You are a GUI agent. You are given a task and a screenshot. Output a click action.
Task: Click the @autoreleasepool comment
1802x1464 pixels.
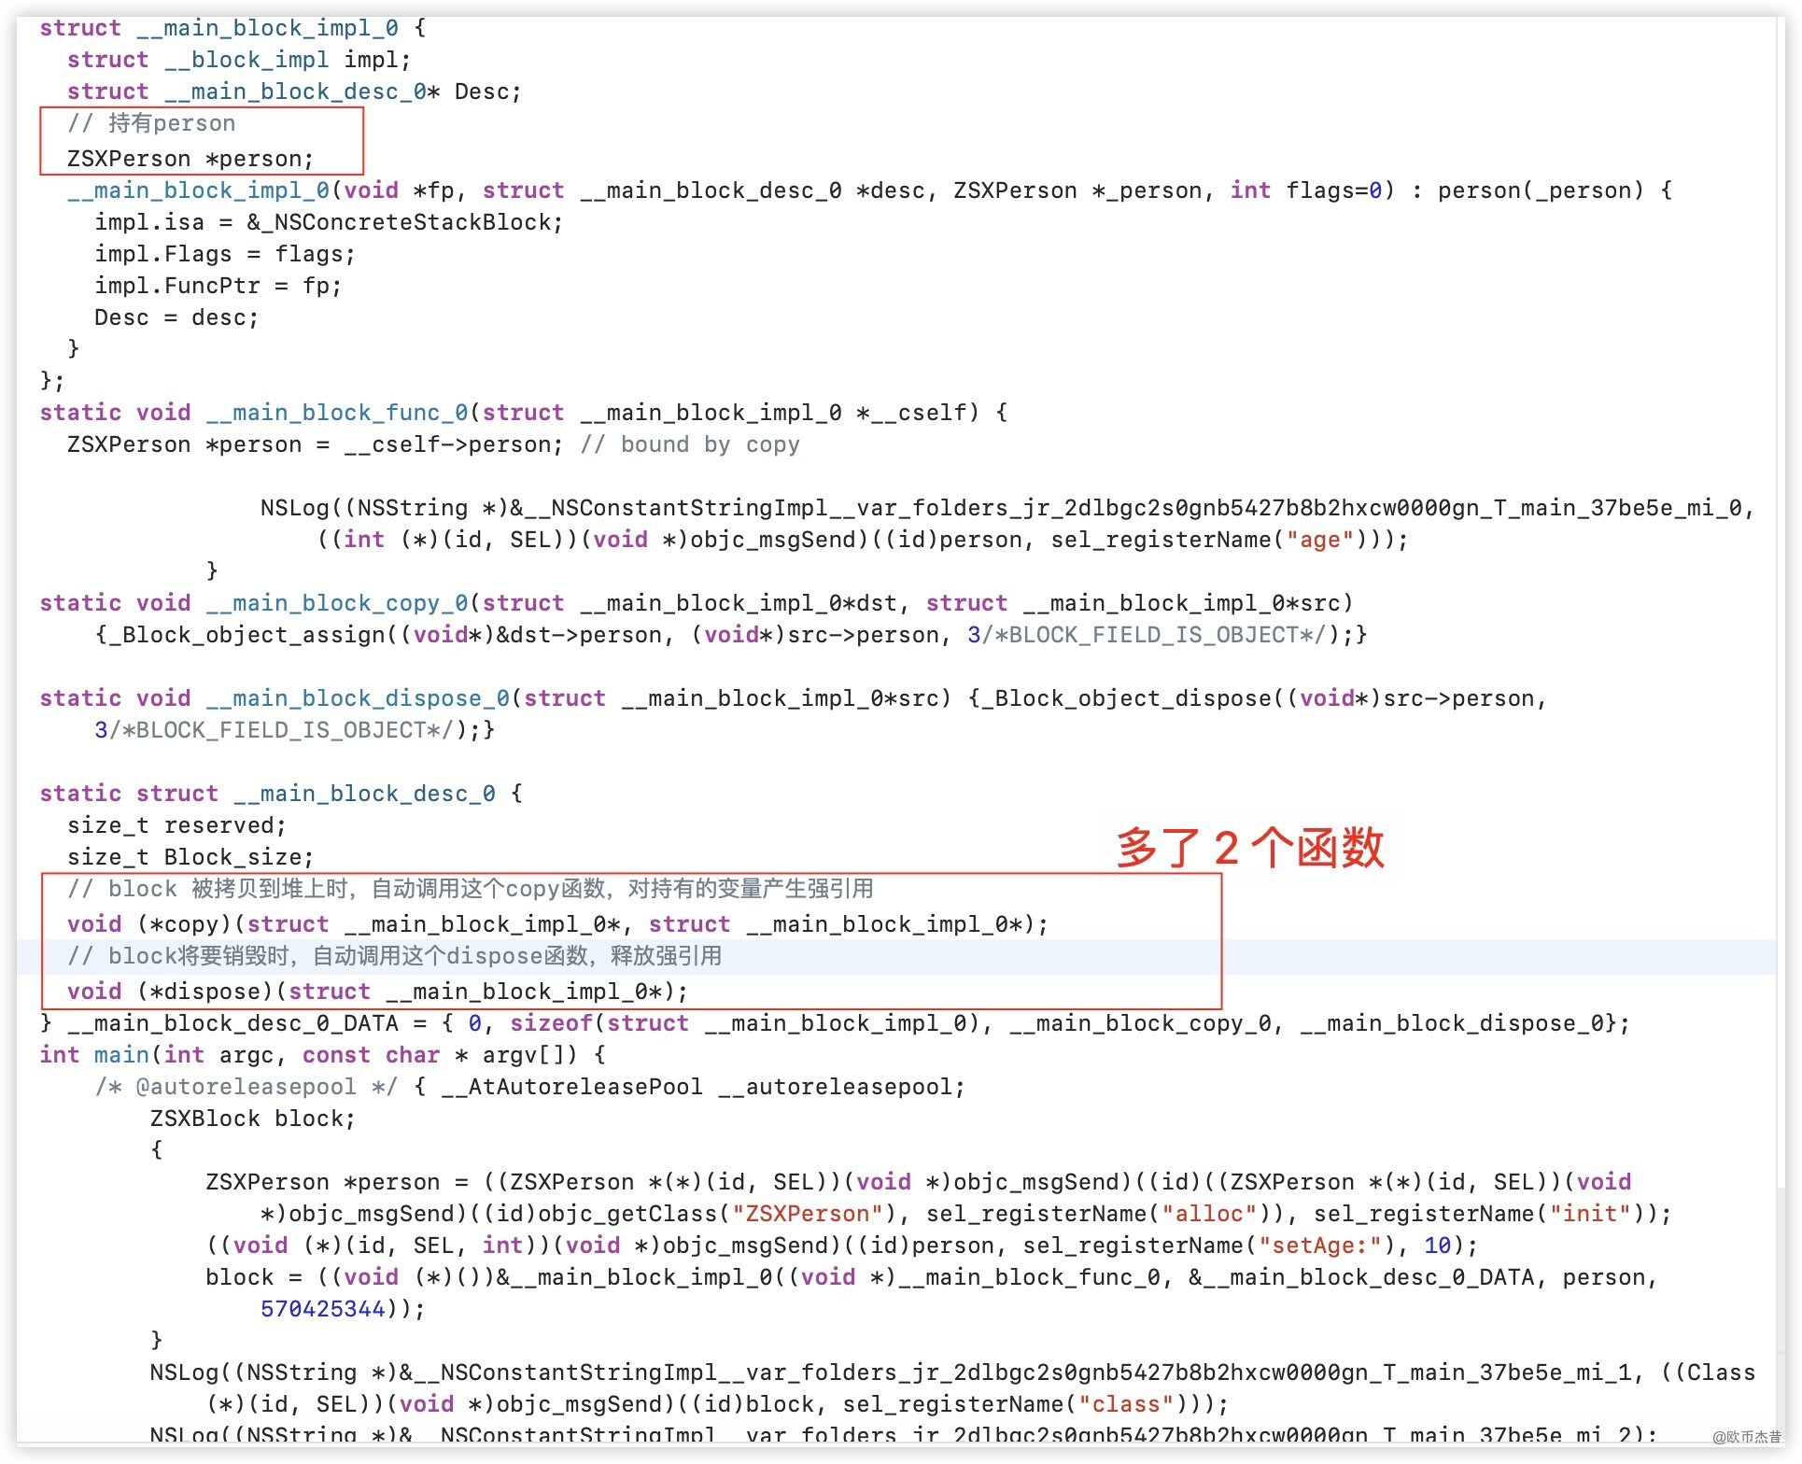(246, 1087)
